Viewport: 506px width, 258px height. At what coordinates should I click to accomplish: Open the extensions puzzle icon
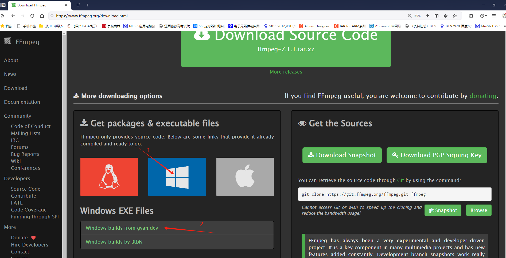point(471,16)
